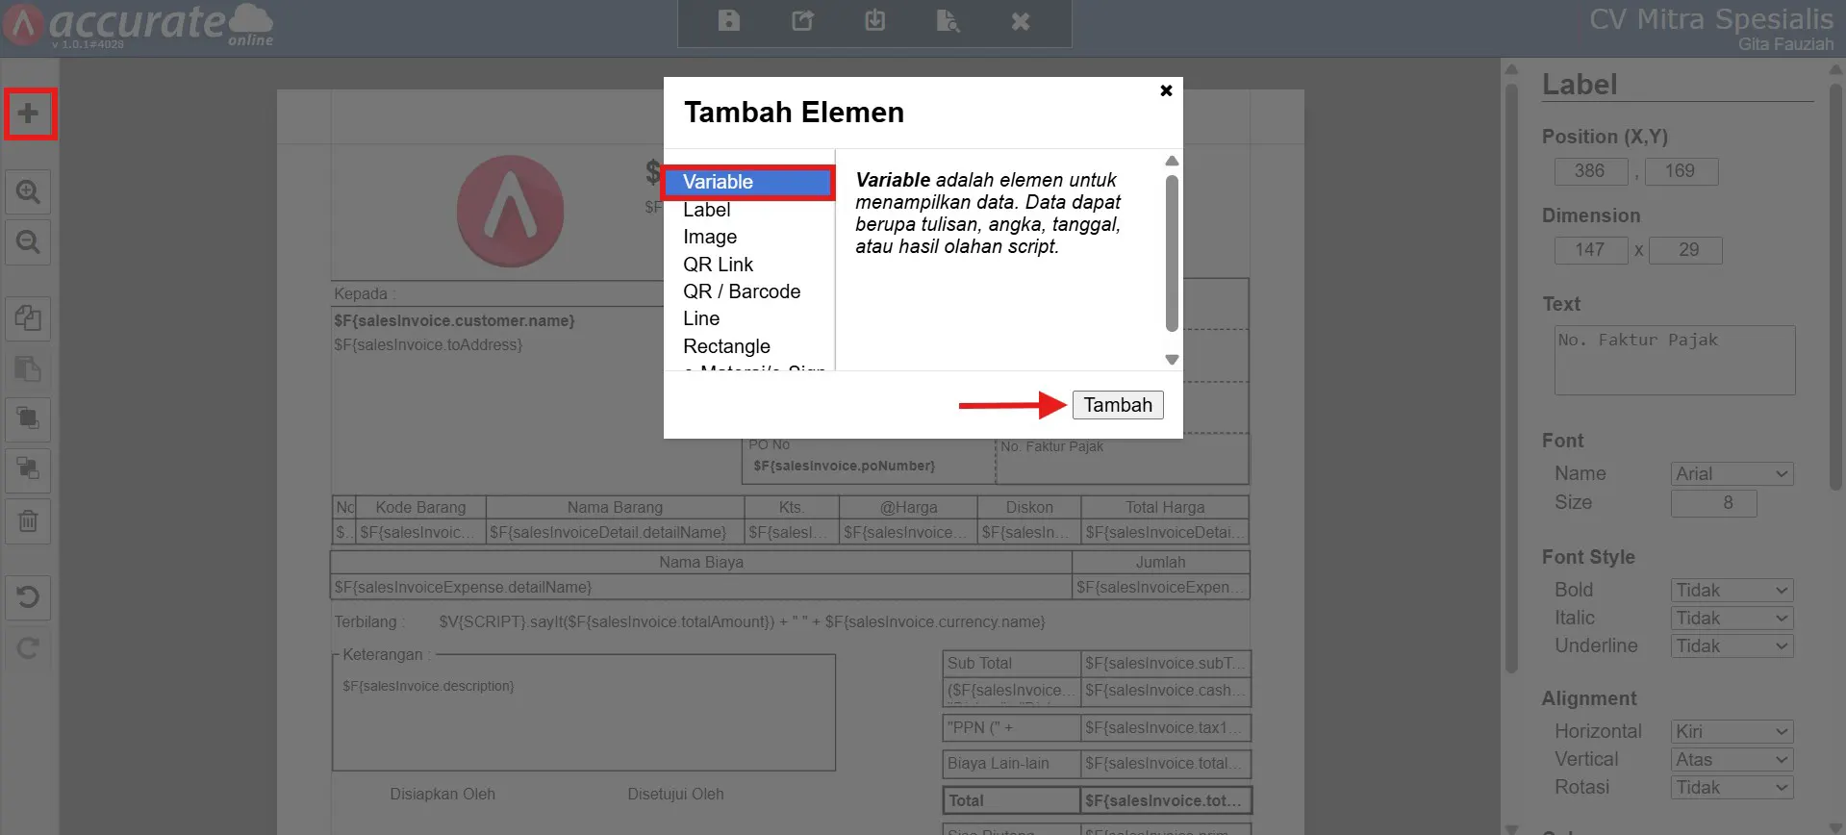Screen dimensions: 1846x835
Task: Click the $F{salesInvoice.description} field
Action: coord(428,686)
